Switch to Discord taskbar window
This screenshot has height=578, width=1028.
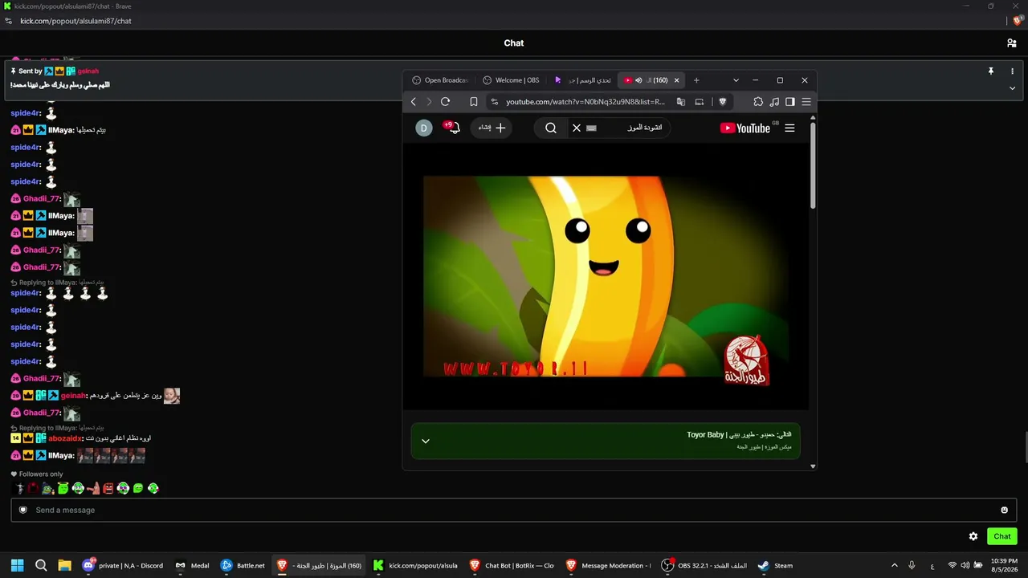point(124,565)
